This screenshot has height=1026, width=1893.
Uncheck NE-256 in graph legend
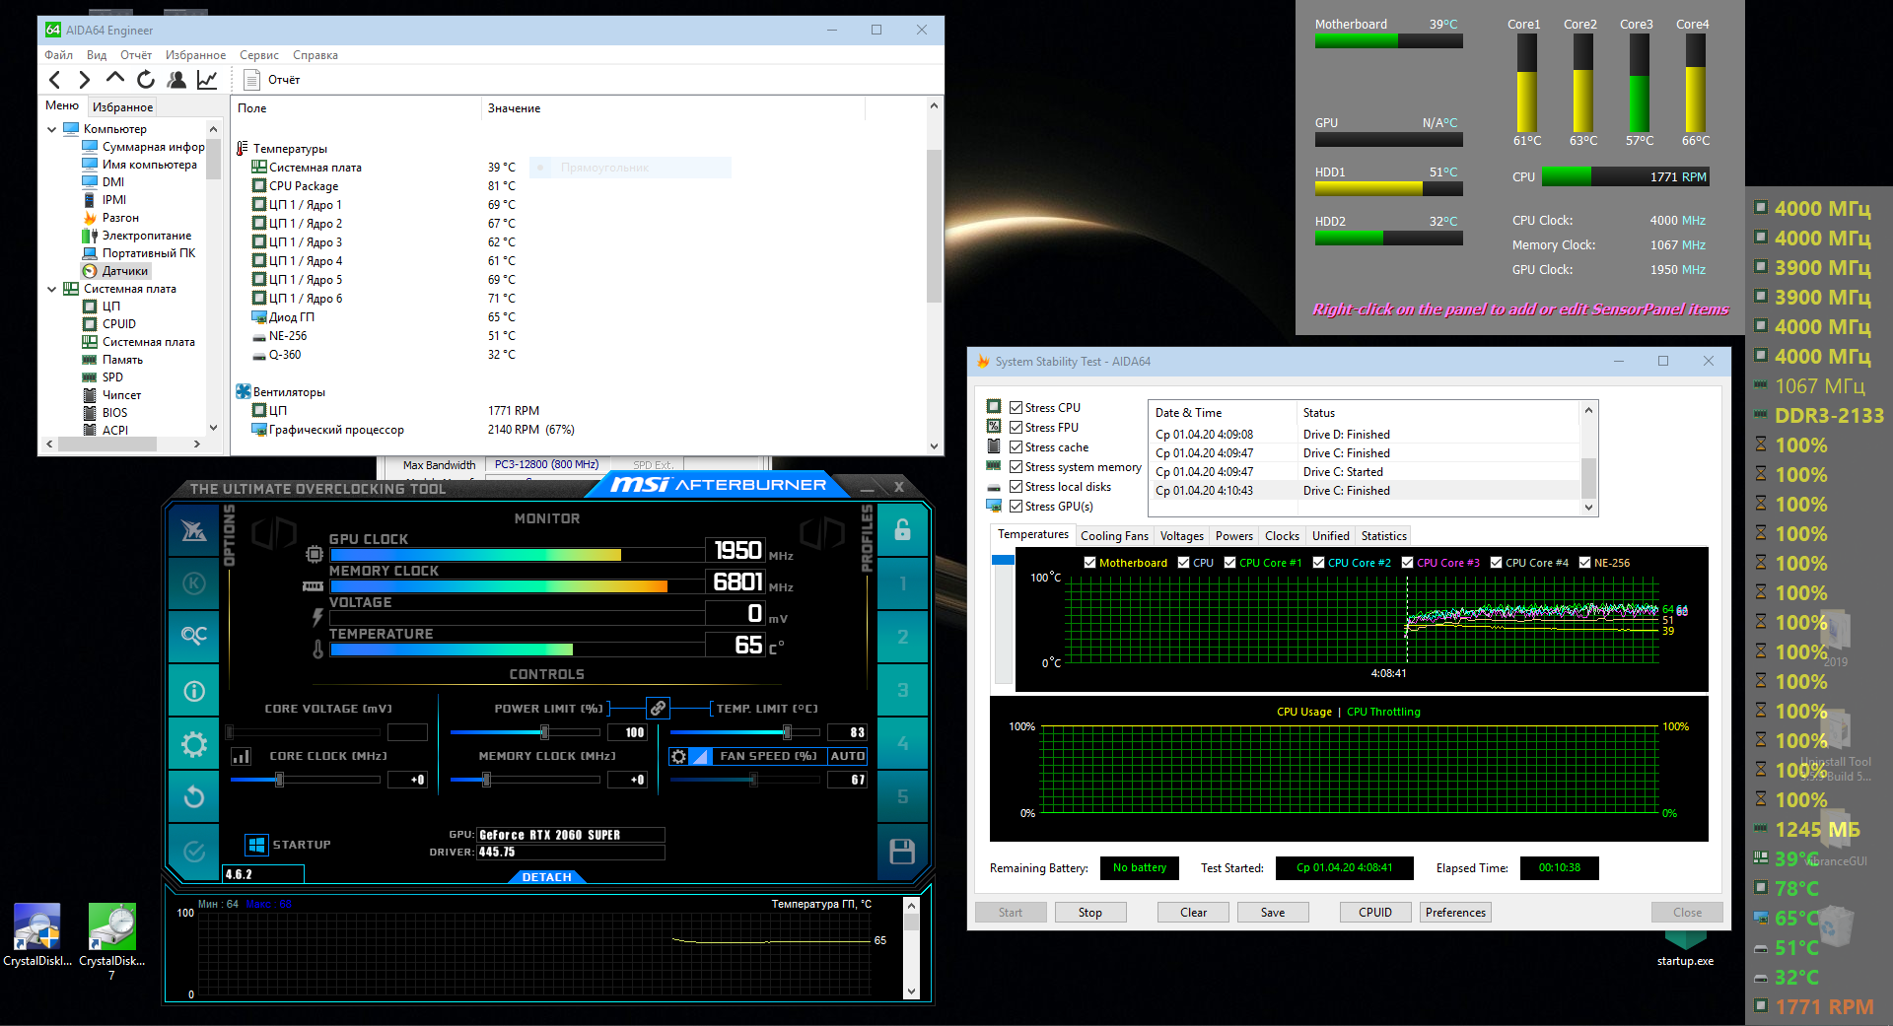click(x=1584, y=563)
